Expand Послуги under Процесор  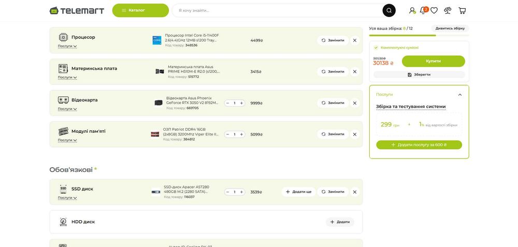coord(67,46)
